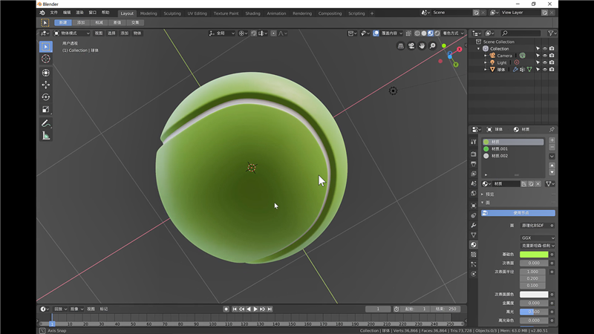
Task: Switch to the UV Editing workspace tab
Action: click(197, 13)
